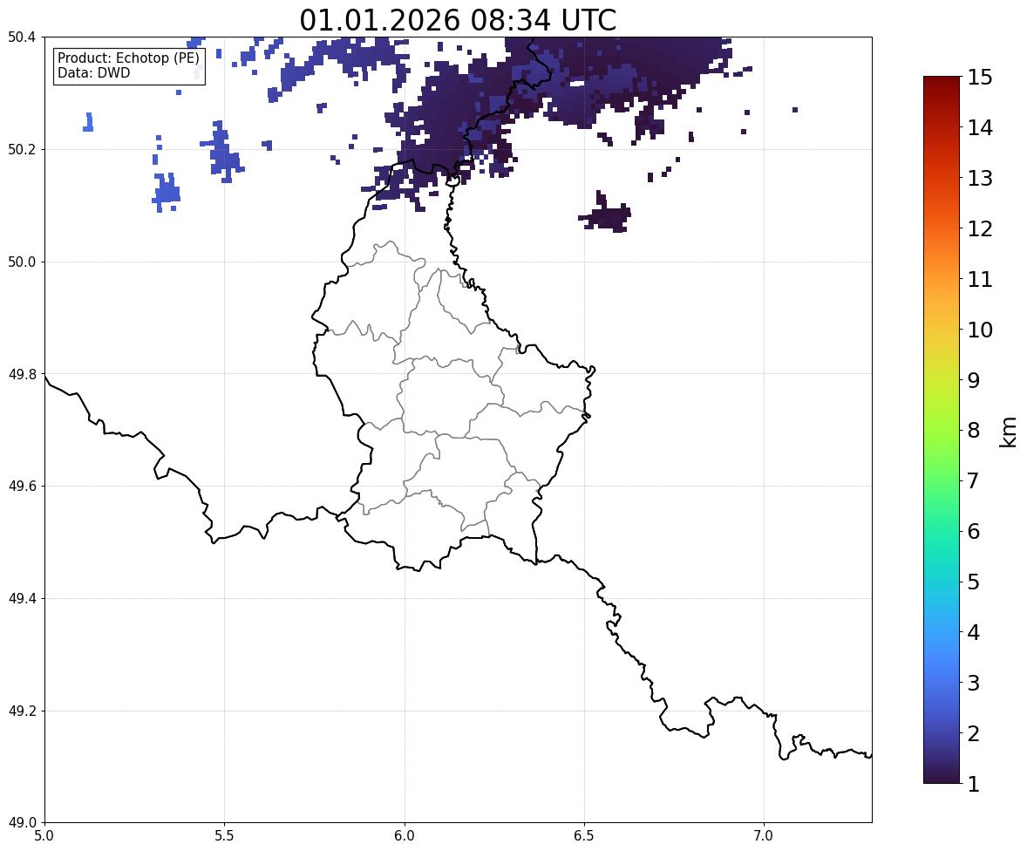Click the colorbar label "4"

(x=974, y=632)
